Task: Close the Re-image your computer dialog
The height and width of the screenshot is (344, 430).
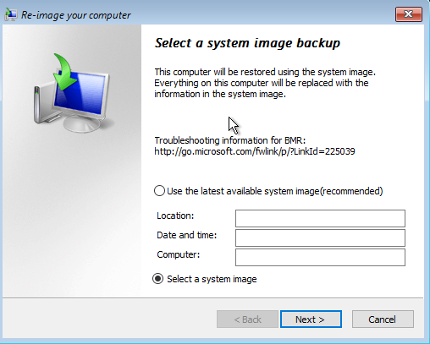Action: coord(409,14)
